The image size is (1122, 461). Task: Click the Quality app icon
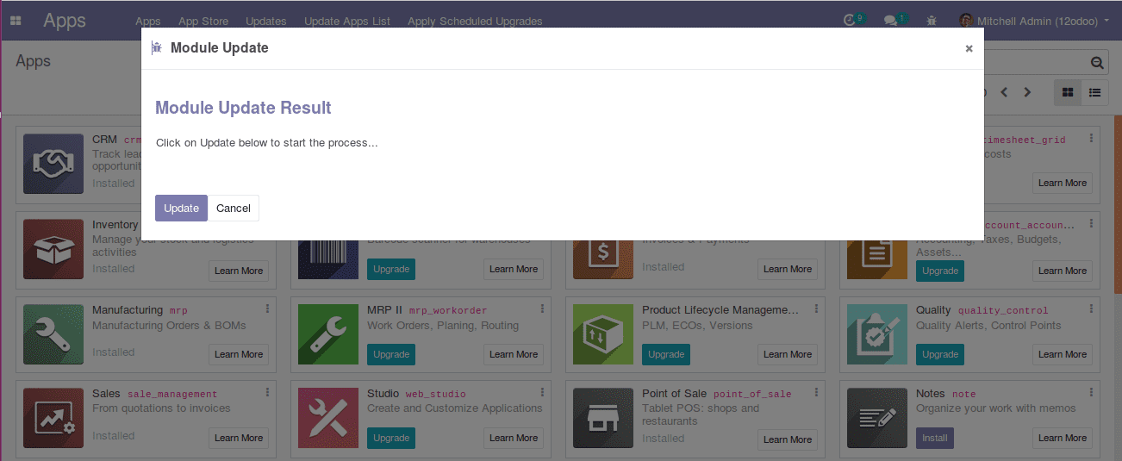tap(877, 333)
